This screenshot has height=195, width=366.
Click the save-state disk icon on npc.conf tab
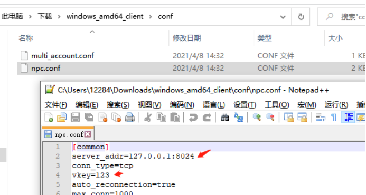[48, 134]
